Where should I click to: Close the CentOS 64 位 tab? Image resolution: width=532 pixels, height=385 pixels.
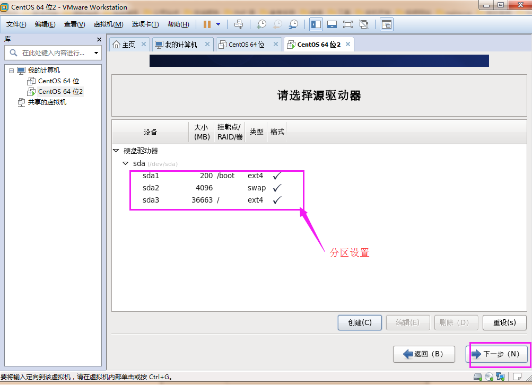[x=276, y=44]
